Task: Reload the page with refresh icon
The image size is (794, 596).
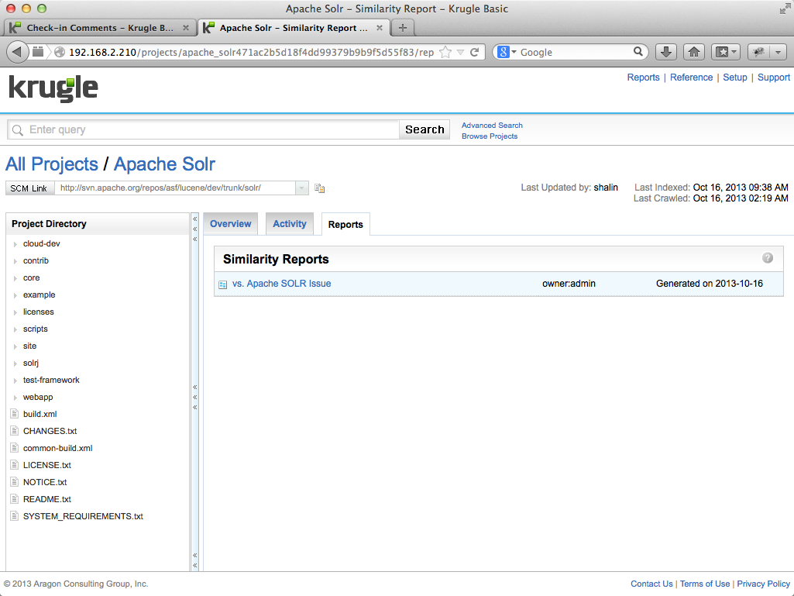Action: [x=475, y=52]
